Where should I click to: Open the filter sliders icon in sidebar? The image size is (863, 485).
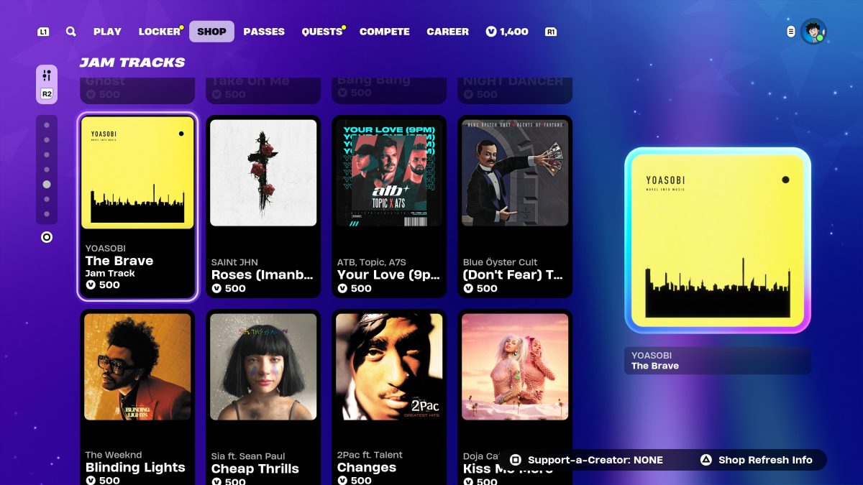[x=47, y=75]
